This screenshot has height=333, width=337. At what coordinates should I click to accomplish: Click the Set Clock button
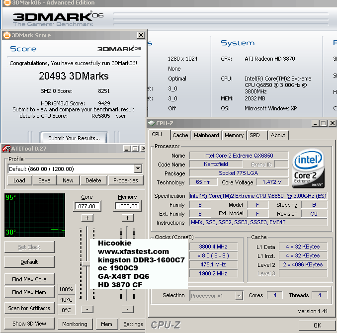click(29, 247)
